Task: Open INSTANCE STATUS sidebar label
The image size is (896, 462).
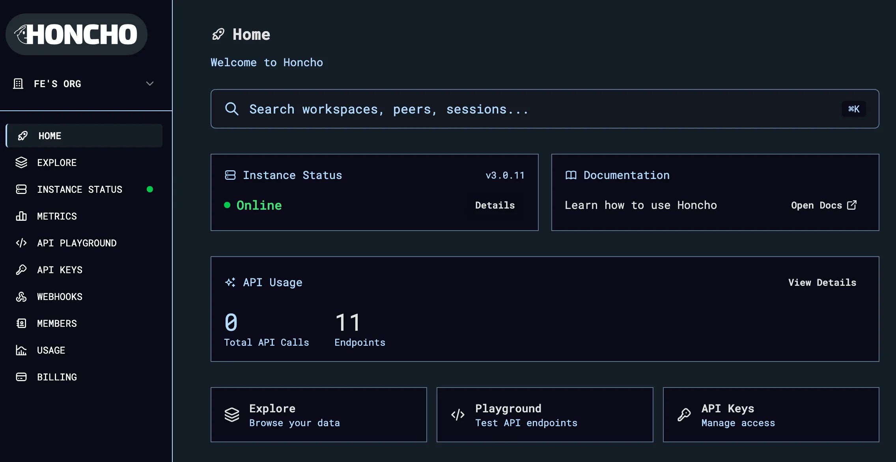Action: click(80, 189)
